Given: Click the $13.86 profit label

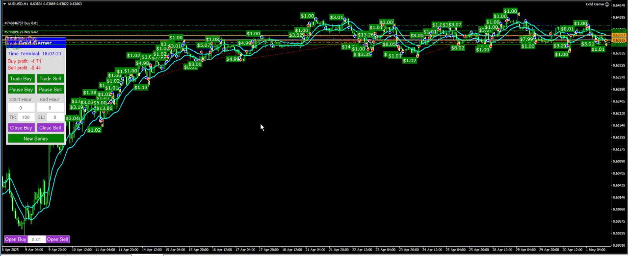Looking at the screenshot, I should tap(104, 108).
